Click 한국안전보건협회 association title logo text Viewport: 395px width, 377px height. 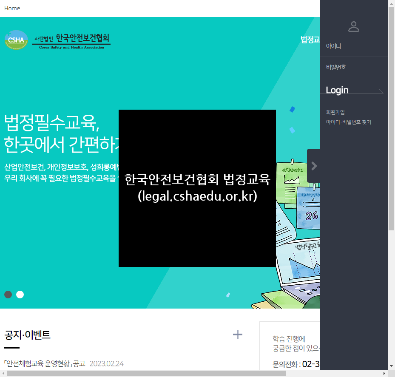click(71, 41)
